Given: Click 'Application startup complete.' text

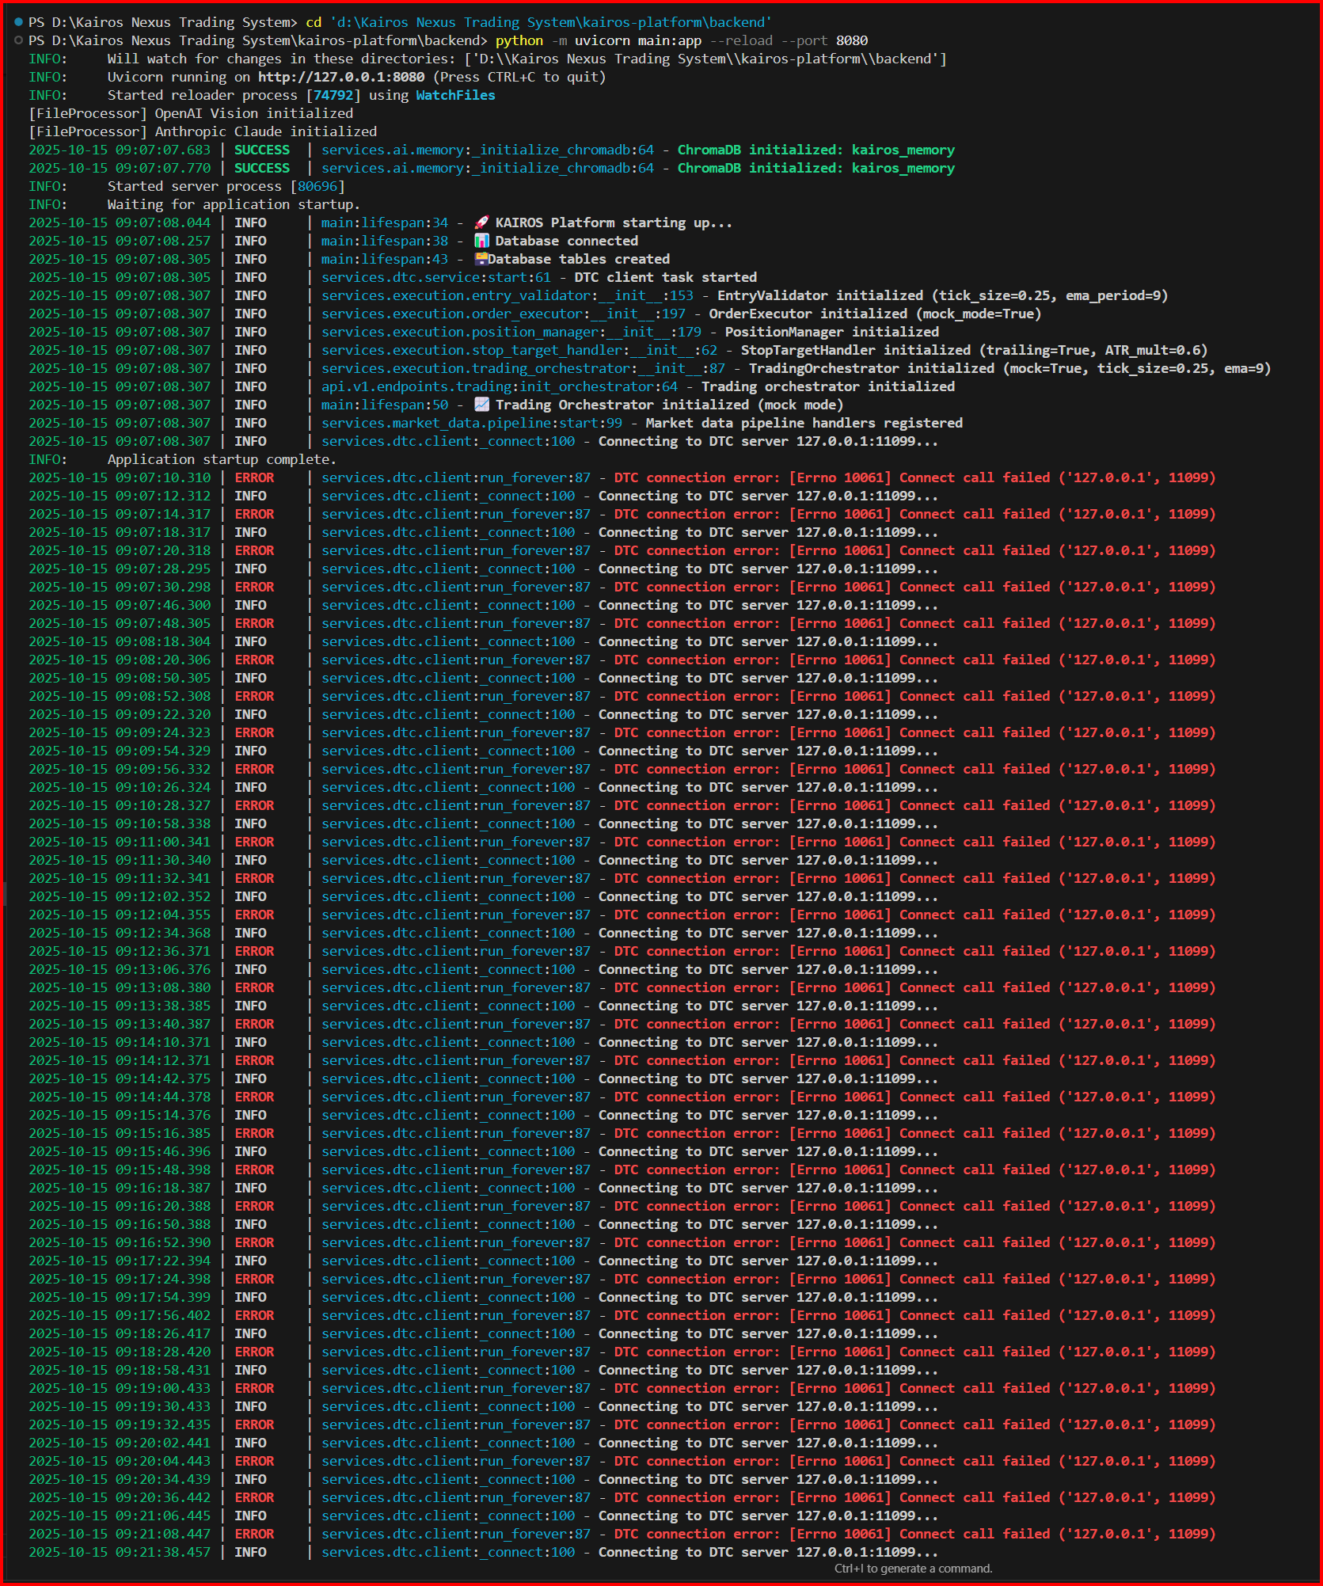Looking at the screenshot, I should point(222,459).
